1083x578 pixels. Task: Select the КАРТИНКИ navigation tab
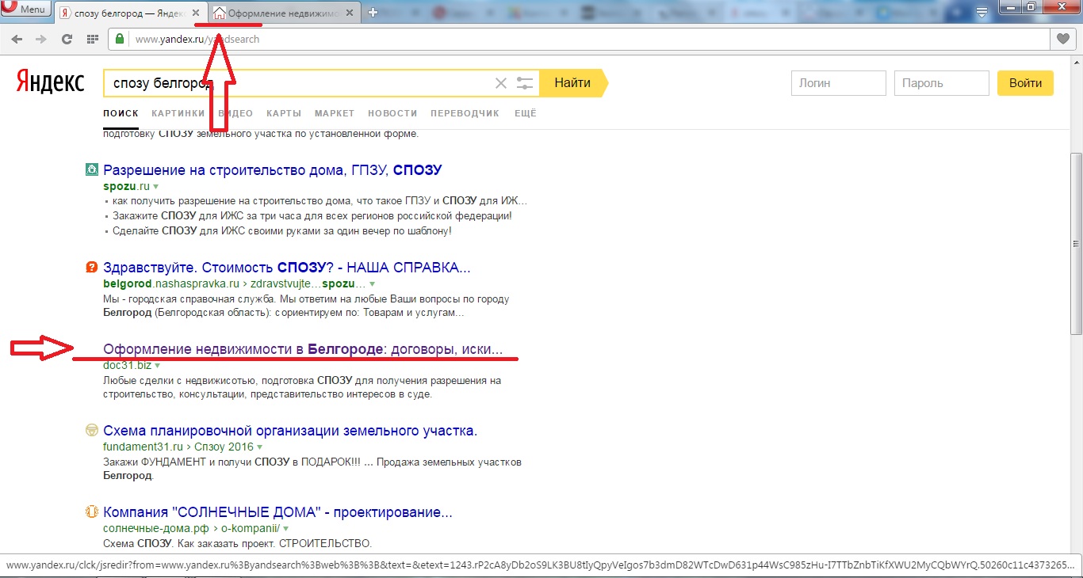(178, 113)
